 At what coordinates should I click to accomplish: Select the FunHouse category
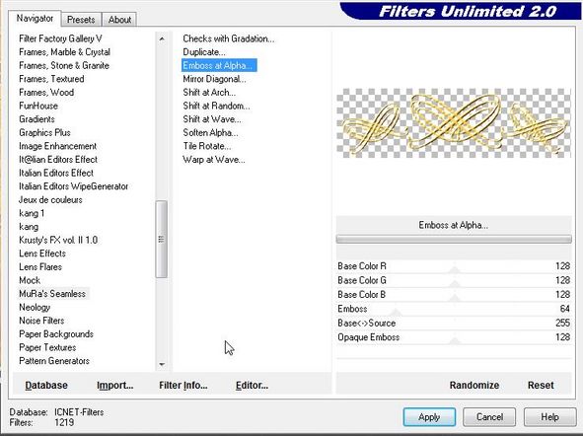(x=38, y=106)
